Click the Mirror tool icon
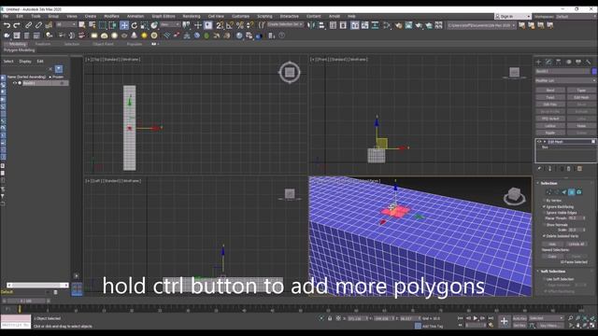Image resolution: width=598 pixels, height=336 pixels. click(x=311, y=25)
